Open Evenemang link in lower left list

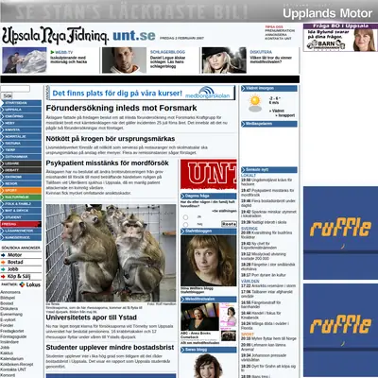[x=11, y=315]
